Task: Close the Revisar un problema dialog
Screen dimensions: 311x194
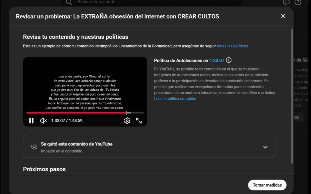Action: [x=283, y=16]
